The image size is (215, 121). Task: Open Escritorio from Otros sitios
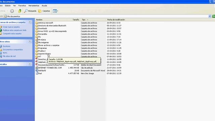(6, 46)
